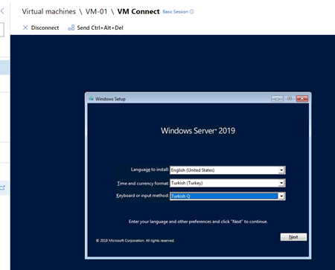Click the 'Enter your language and other preferences' text
The height and width of the screenshot is (270, 335).
pos(198,222)
